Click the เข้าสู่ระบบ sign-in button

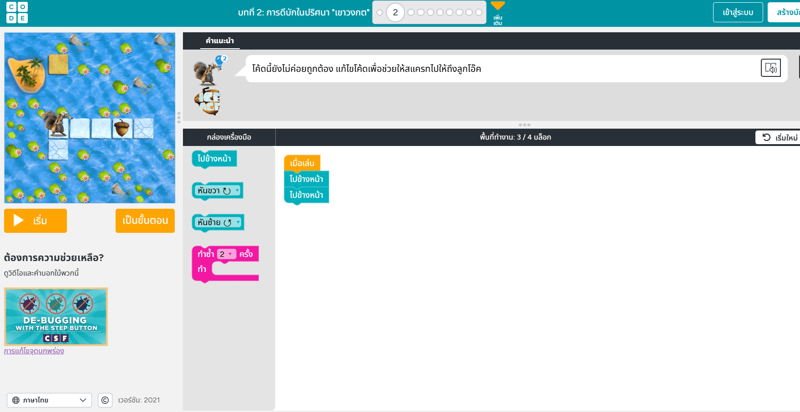pos(738,12)
